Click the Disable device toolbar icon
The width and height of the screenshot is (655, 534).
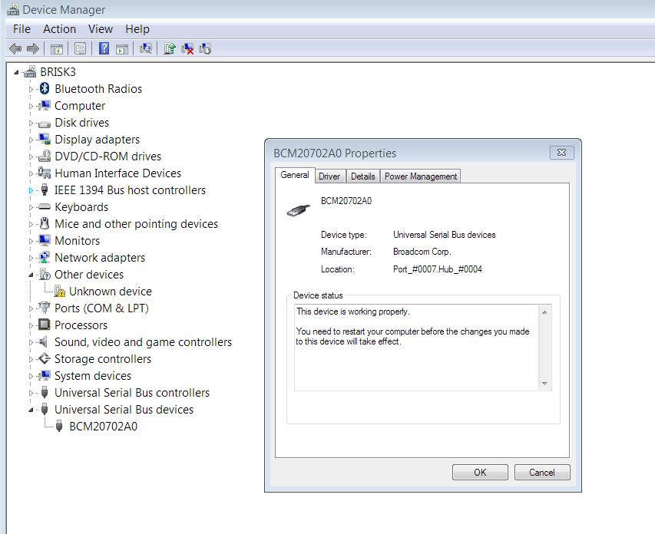(x=205, y=48)
